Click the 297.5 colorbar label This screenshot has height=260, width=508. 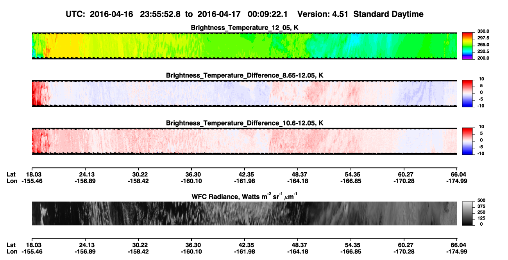tap(483, 38)
